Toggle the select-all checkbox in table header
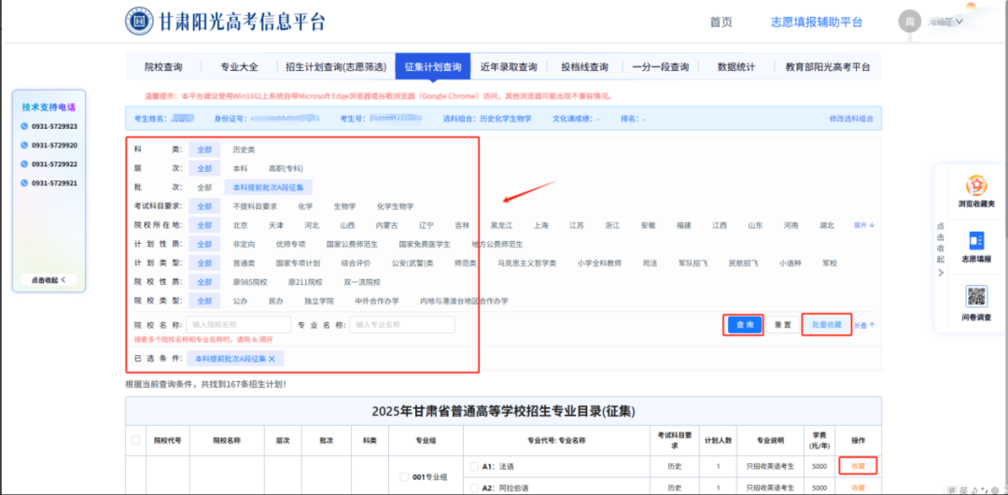 pyautogui.click(x=135, y=440)
